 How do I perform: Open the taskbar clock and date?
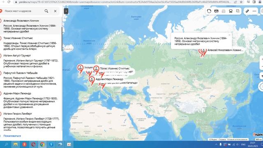pos(253,144)
